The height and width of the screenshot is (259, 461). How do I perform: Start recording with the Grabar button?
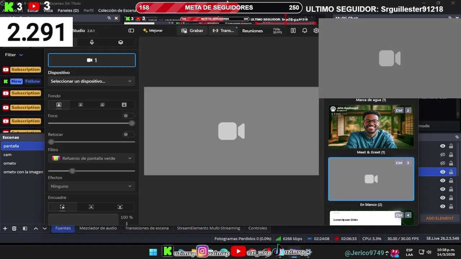(193, 31)
